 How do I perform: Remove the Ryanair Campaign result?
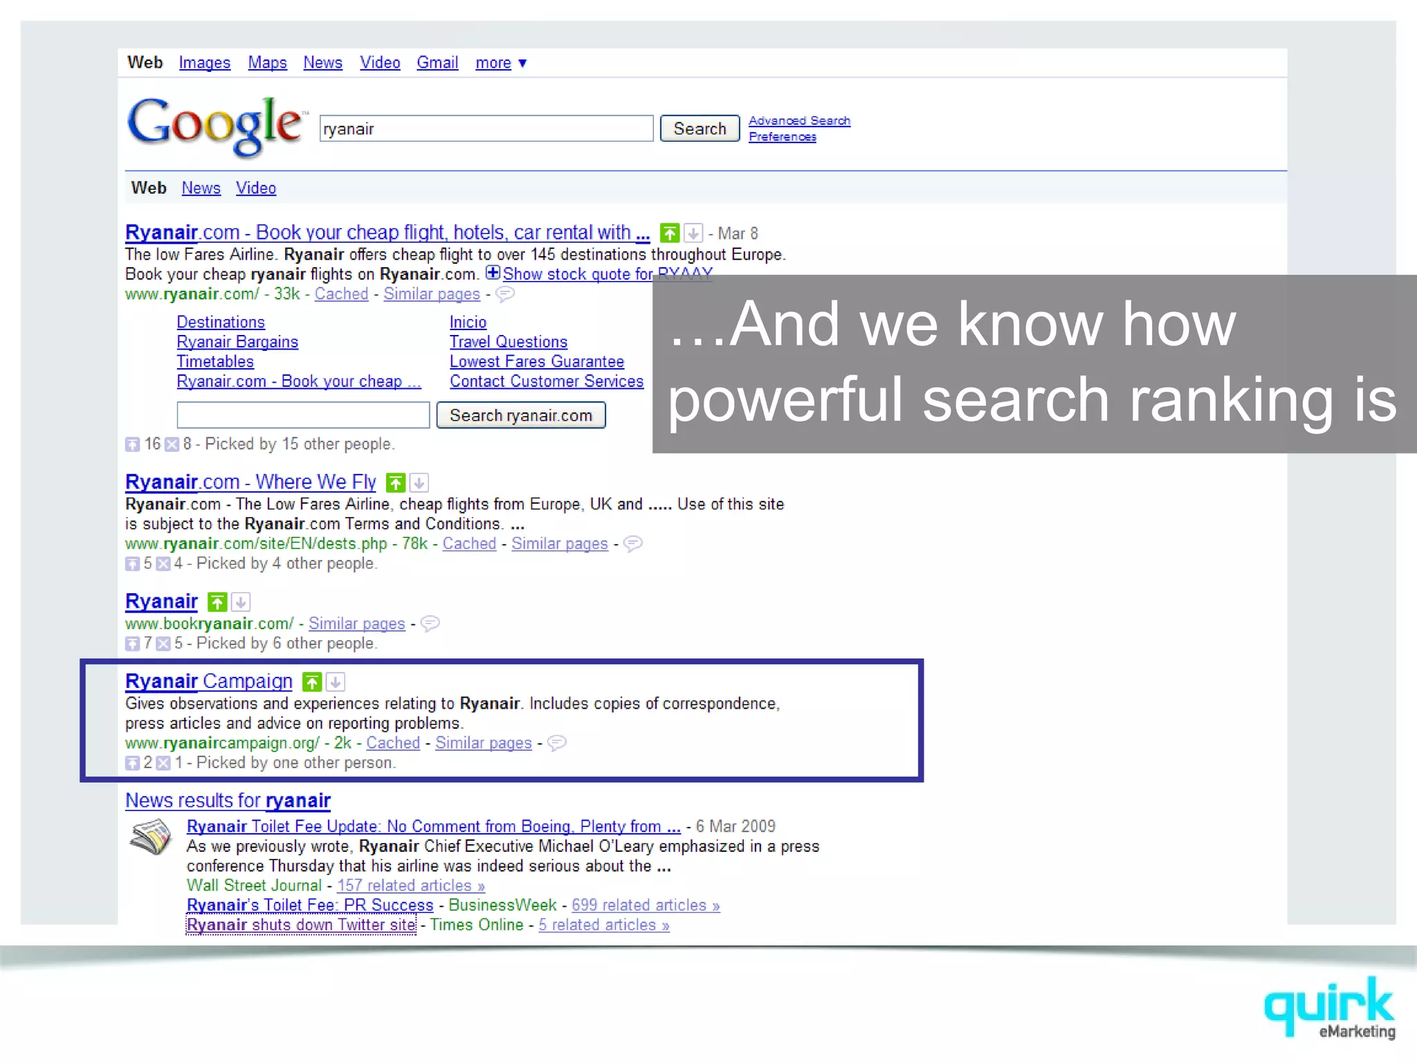pyautogui.click(x=336, y=682)
